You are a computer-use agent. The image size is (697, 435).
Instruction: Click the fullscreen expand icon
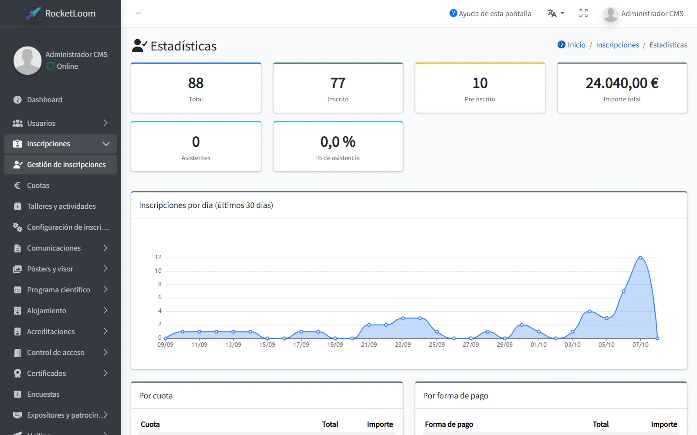pyautogui.click(x=584, y=13)
